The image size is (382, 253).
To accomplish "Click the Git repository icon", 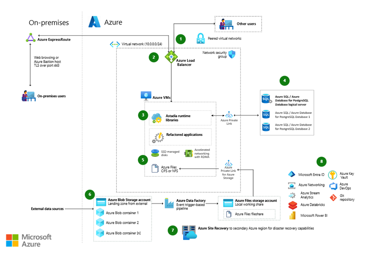I will 333,198.
